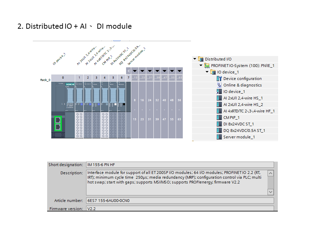
Task: Collapse the IO device_1 folder node
Action: [207, 72]
